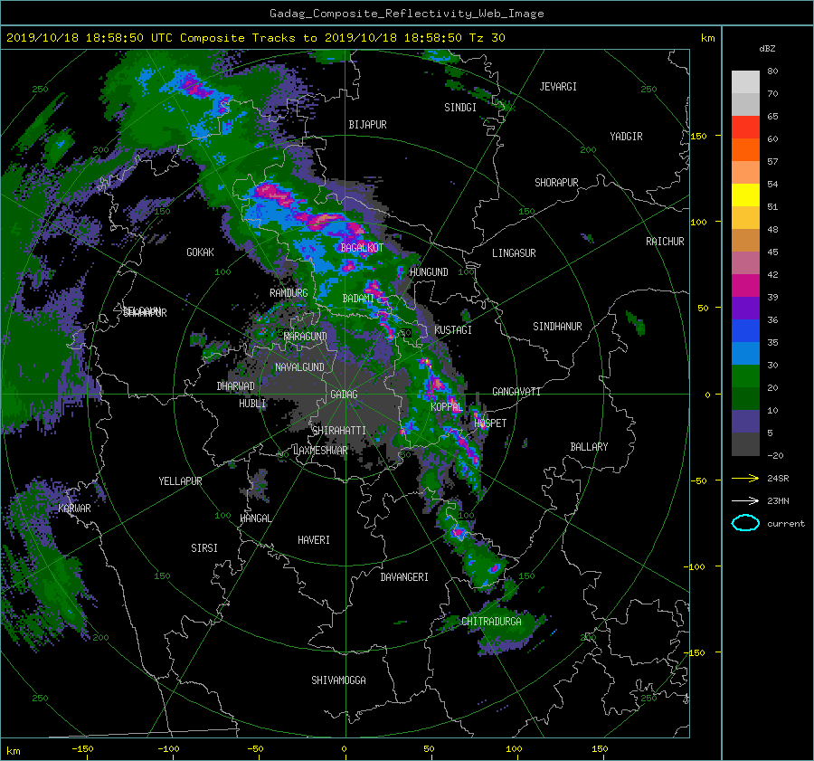Click the HUNGUND city label
Image resolution: width=814 pixels, height=761 pixels.
click(429, 272)
